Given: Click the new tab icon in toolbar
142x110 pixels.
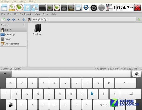Looking at the screenshot, I should [3, 19].
